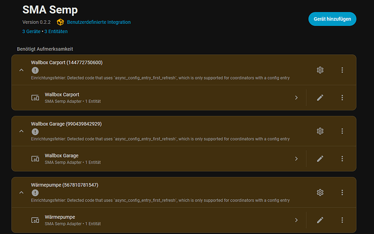Open three-dot menu for Wallbox Carport entry header

tap(342, 70)
